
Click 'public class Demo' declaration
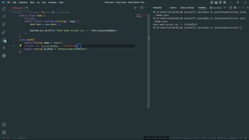31,16
